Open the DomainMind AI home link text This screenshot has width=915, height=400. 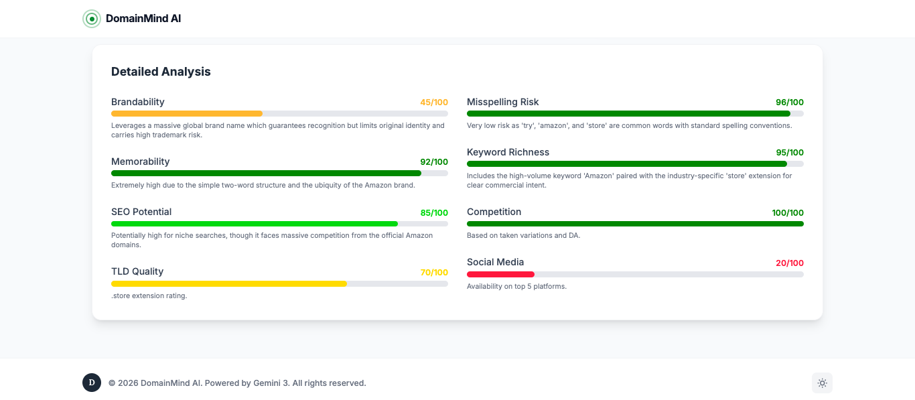click(x=143, y=19)
